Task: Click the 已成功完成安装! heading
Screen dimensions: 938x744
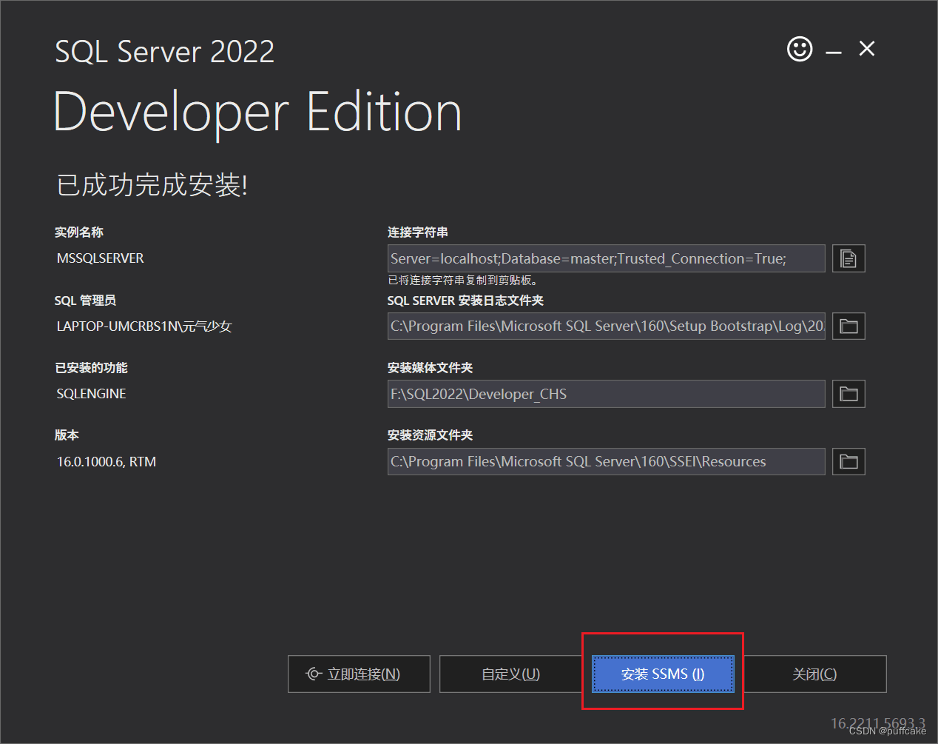Action: point(152,185)
